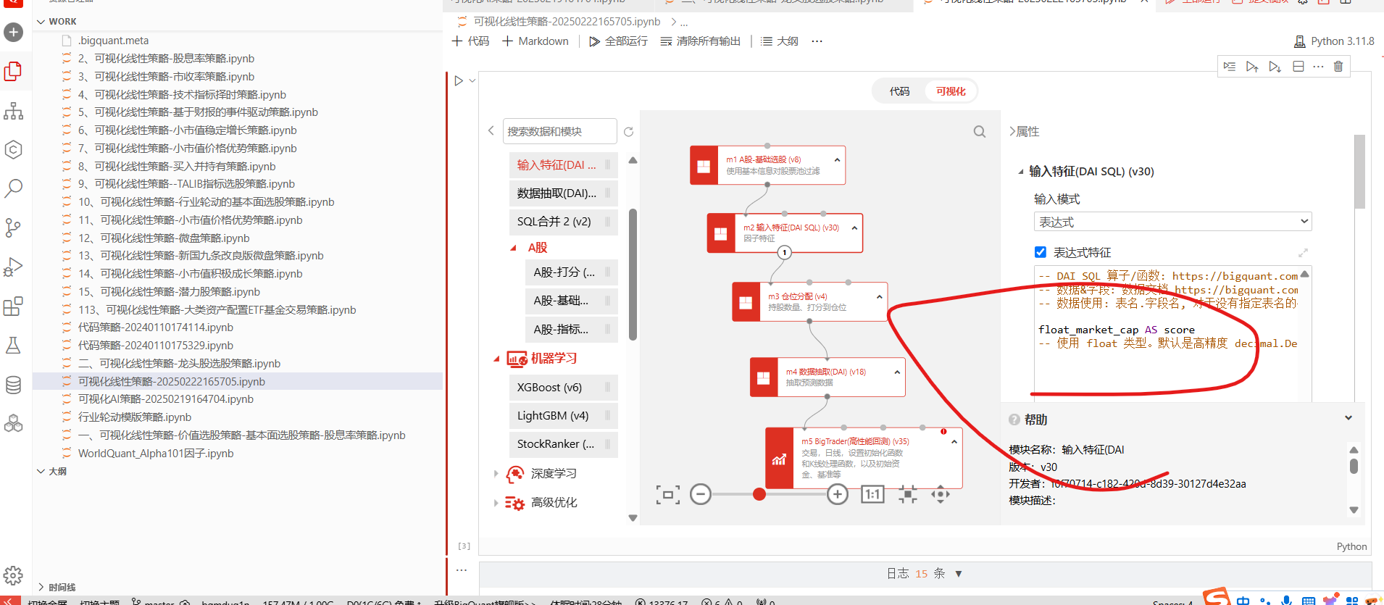Click the delete cell trash icon
The height and width of the screenshot is (605, 1384).
1338,67
